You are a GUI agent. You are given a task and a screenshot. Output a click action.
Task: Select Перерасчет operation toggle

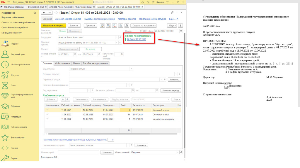click(x=75, y=31)
